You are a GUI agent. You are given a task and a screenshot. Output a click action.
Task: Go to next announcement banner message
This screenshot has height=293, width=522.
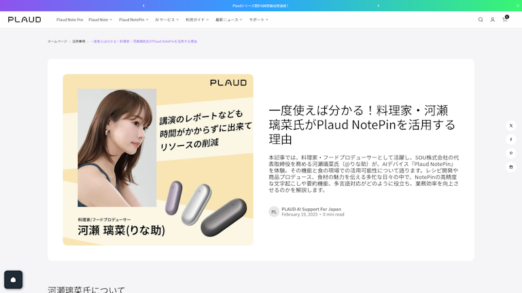tap(378, 5)
